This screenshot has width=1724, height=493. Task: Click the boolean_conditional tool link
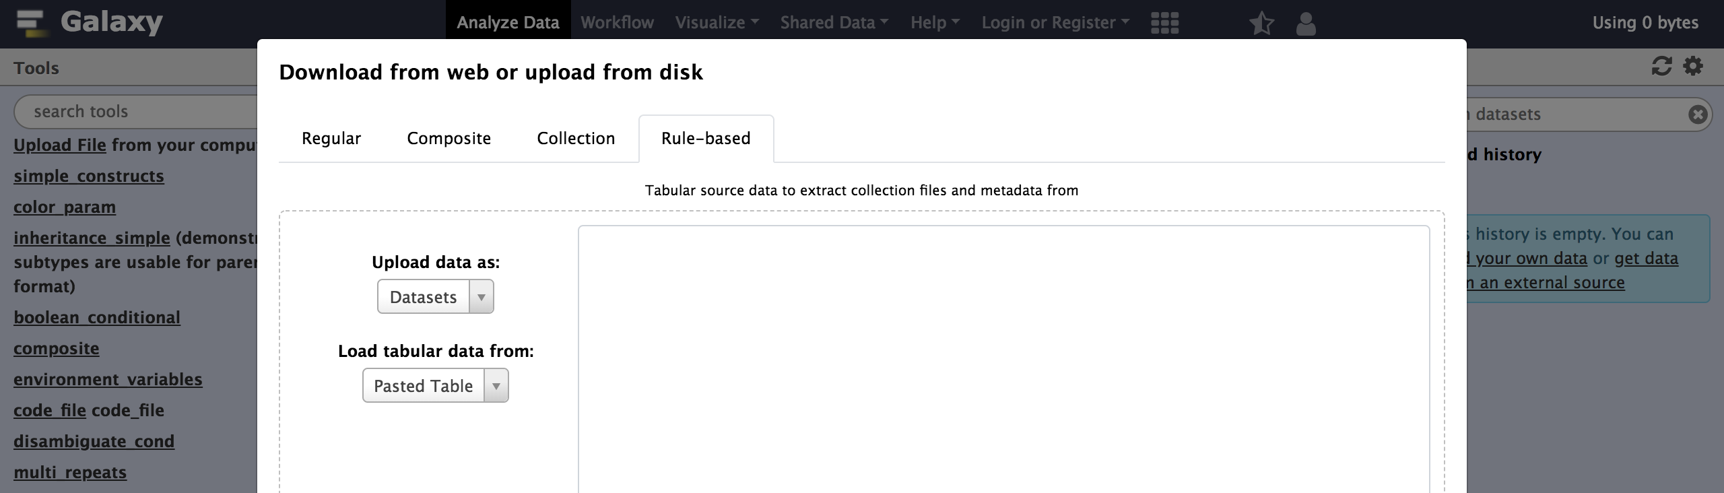point(97,317)
